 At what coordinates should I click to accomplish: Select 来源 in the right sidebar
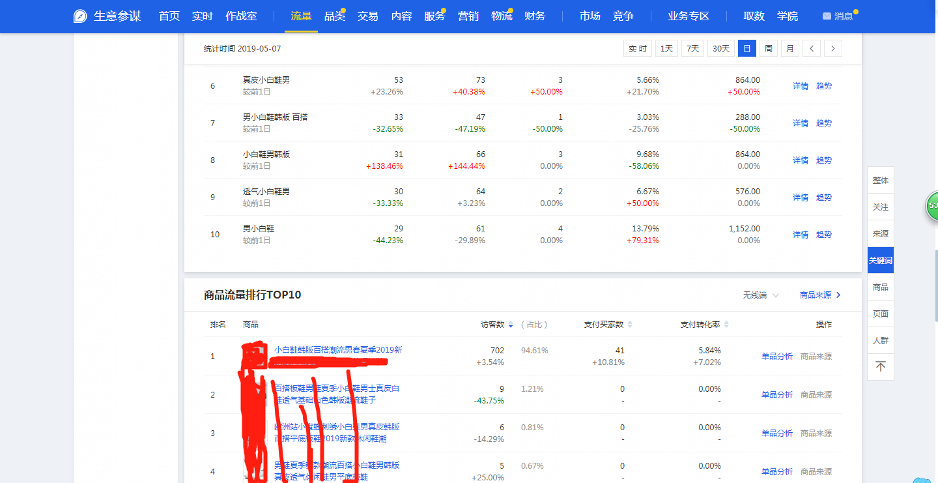[x=880, y=233]
